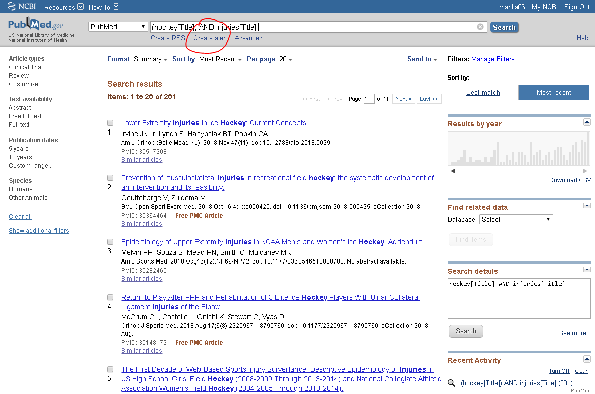Collapse the Results by year panel
The width and height of the screenshot is (595, 394).
[587, 122]
